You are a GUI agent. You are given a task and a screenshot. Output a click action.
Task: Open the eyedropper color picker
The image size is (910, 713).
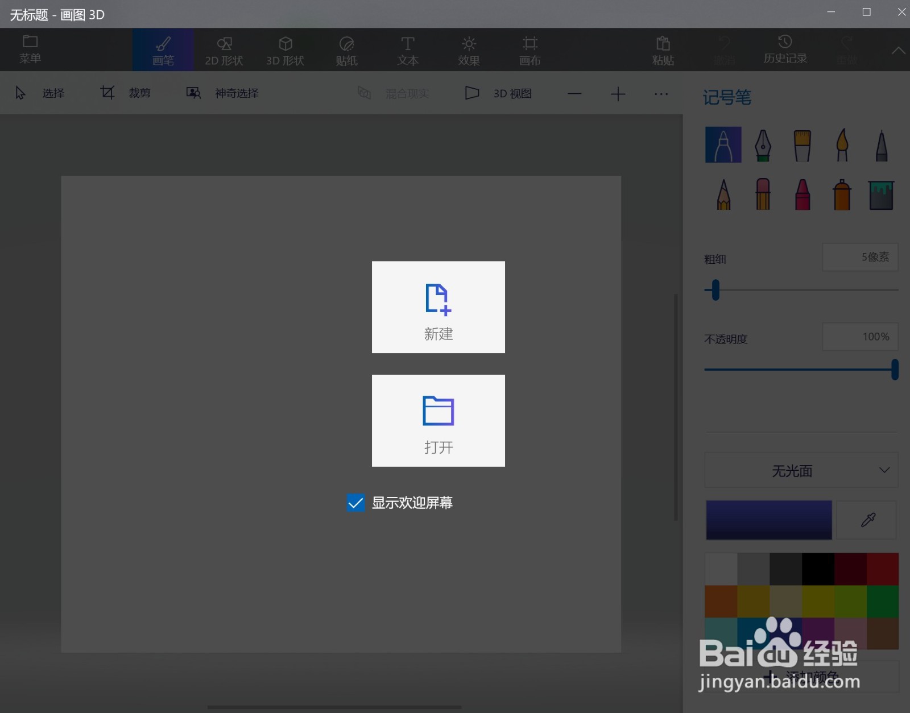867,520
